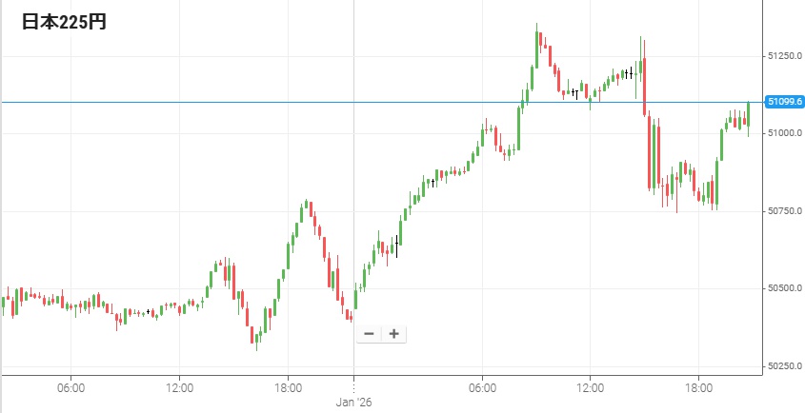
Task: Click the 日本225円 chart title
Action: (x=64, y=23)
